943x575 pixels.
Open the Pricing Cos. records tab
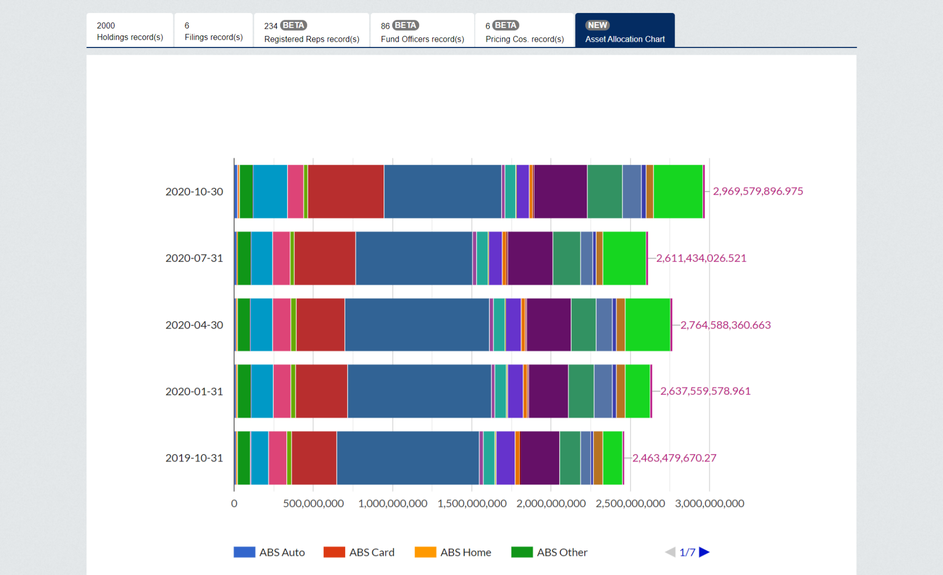(x=524, y=31)
